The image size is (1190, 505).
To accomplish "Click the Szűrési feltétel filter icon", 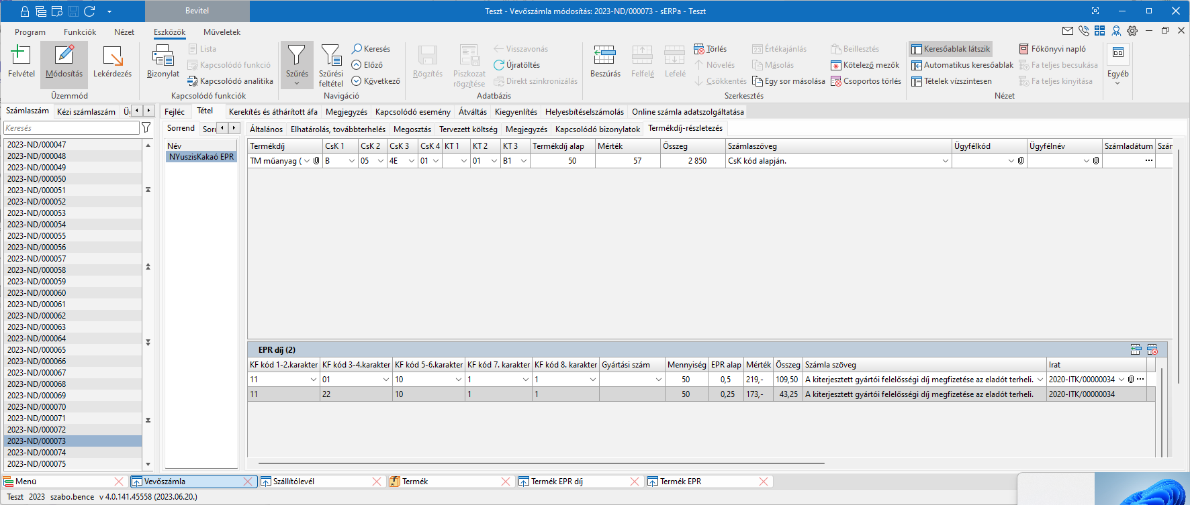I will [330, 56].
